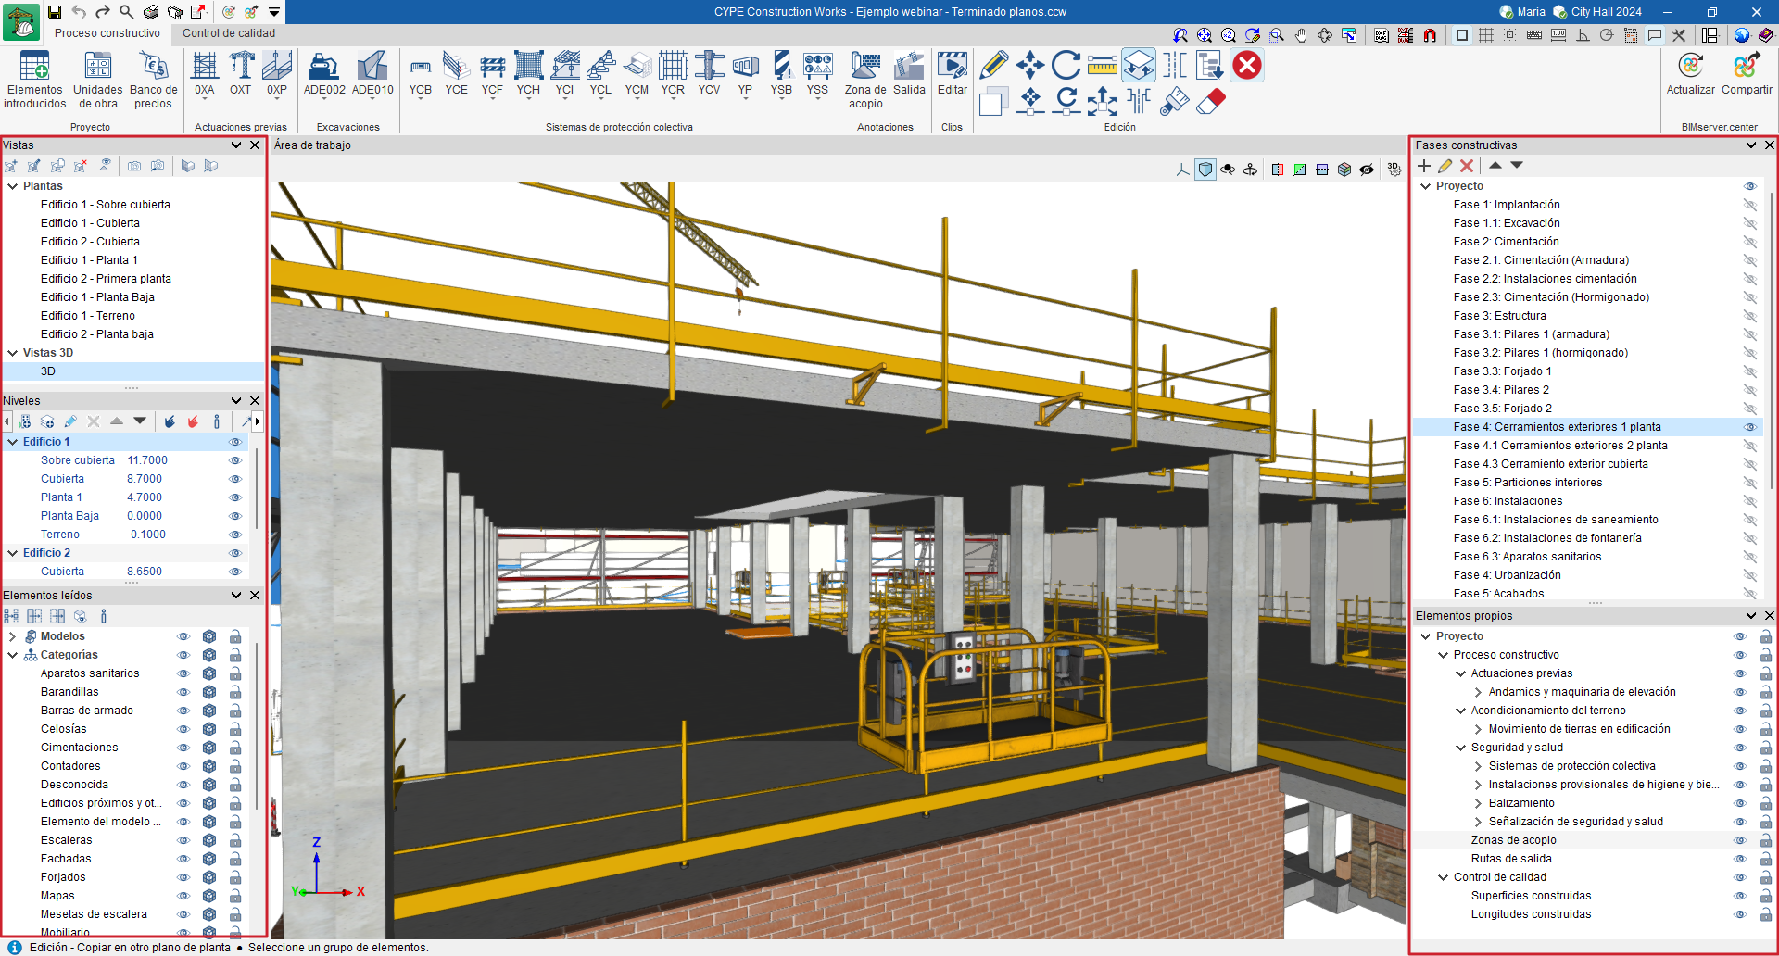
Task: Click the Zona de acopio annotation tool
Action: 864,68
